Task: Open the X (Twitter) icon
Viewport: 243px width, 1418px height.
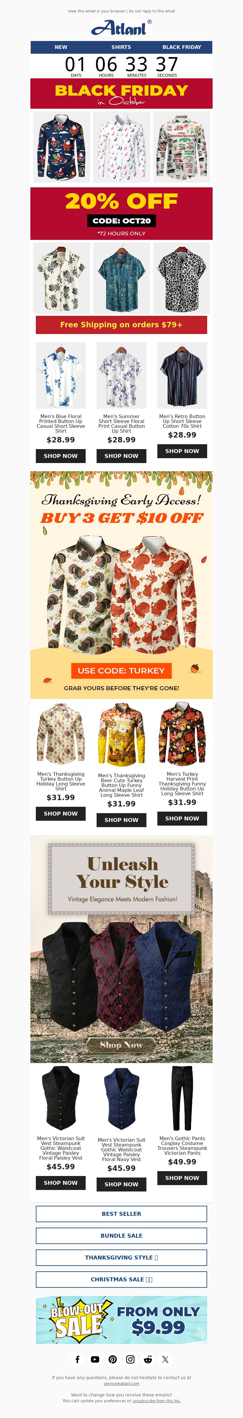Action: 165,1359
